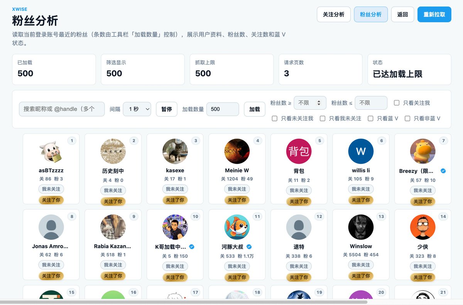The width and height of the screenshot is (463, 305).
Task: Click the 已加载 500 stat card
Action: [x=54, y=69]
